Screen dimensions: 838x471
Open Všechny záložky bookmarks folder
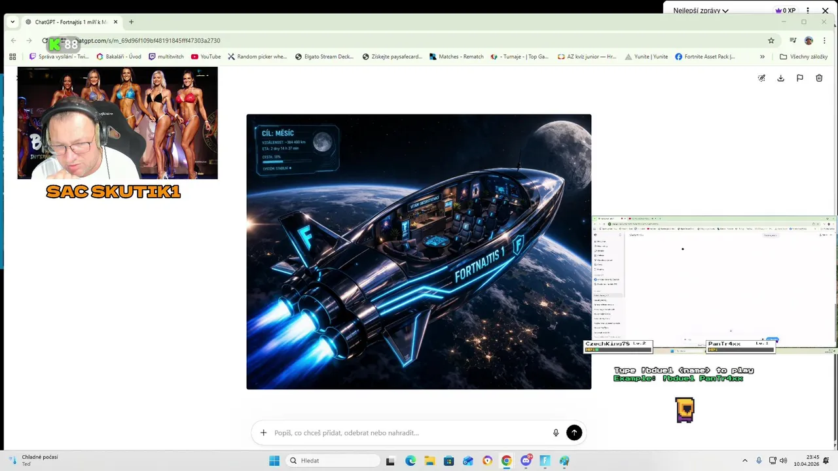pyautogui.click(x=803, y=57)
